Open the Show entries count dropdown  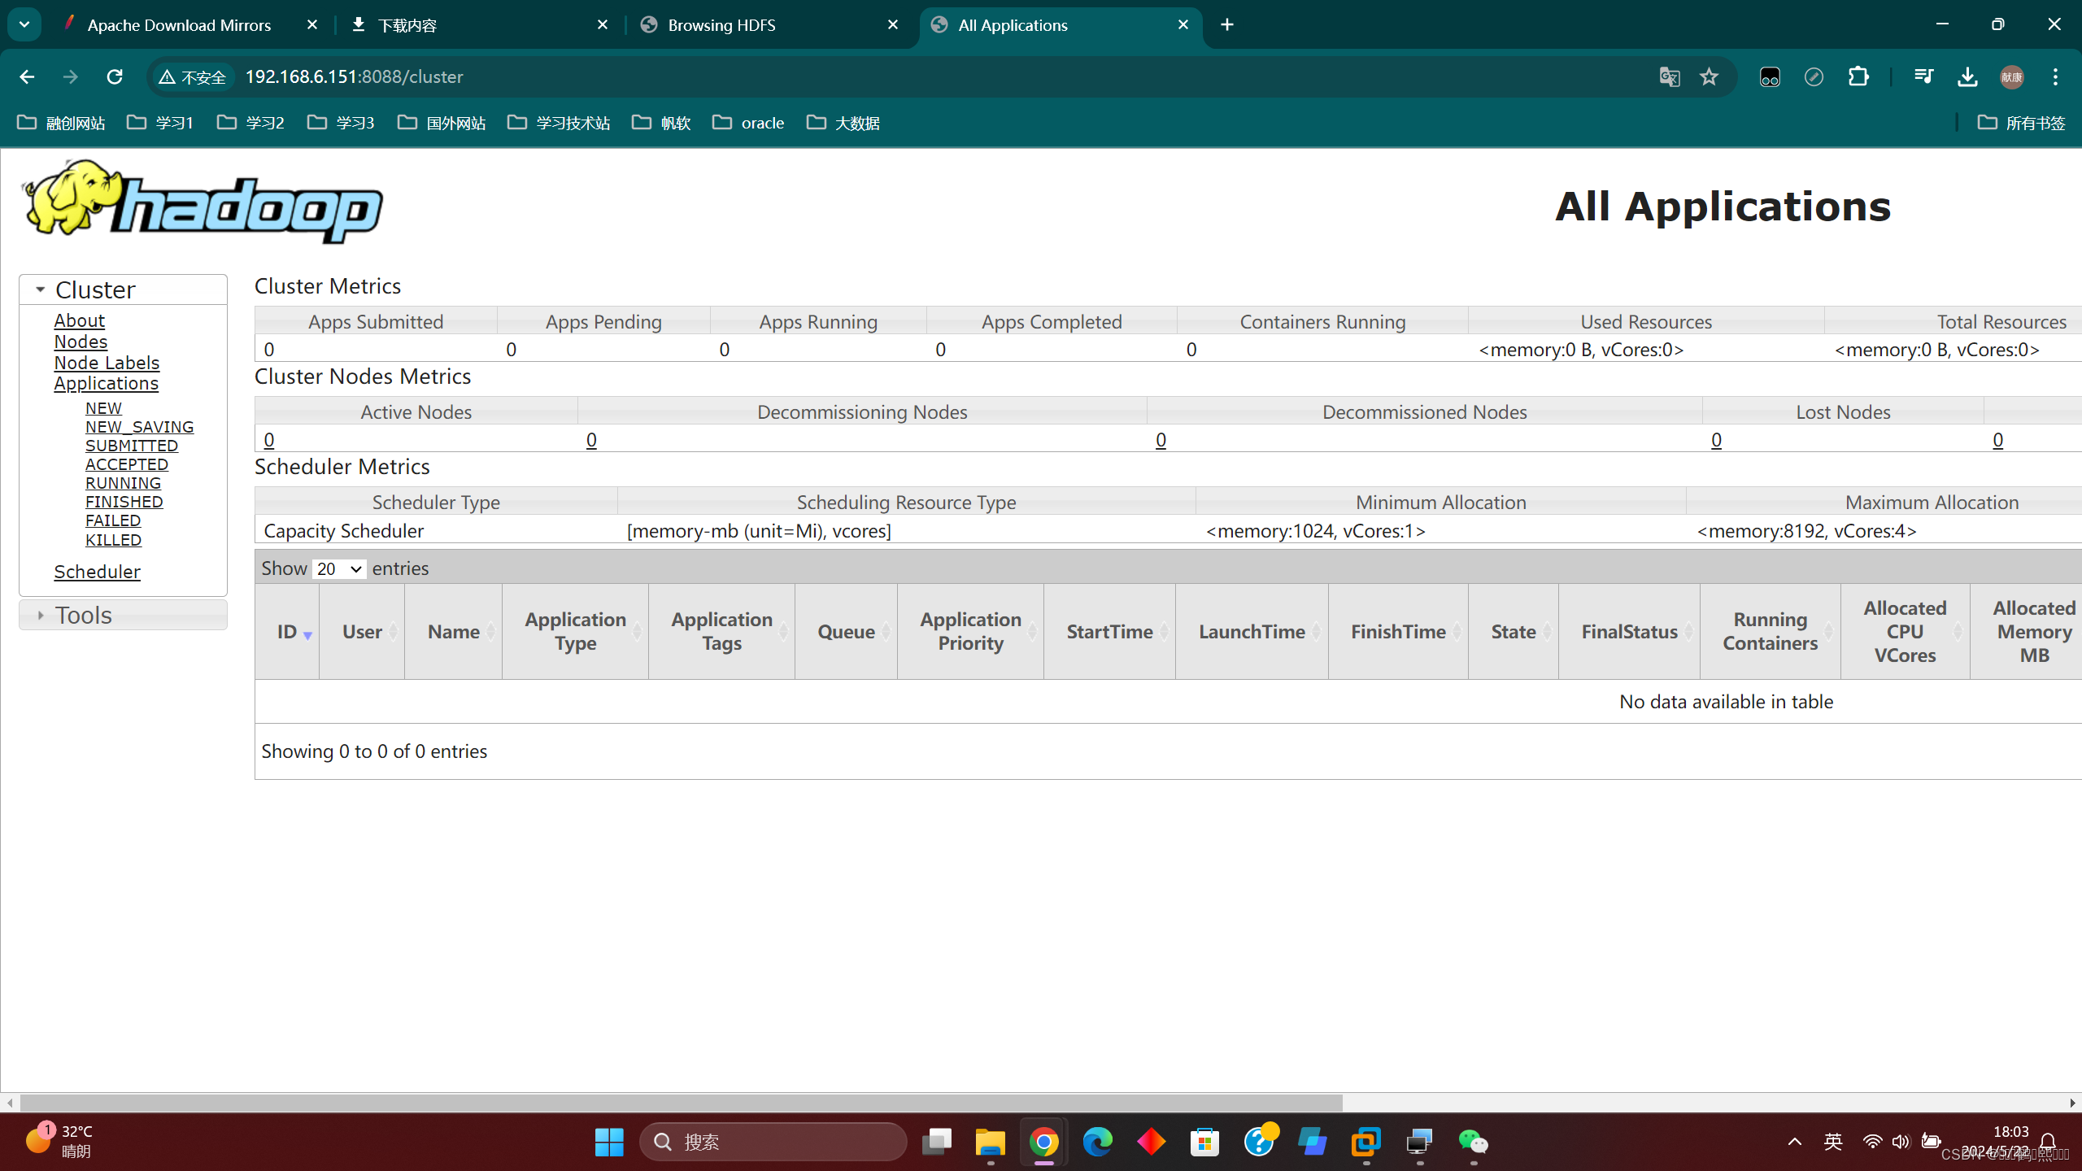coord(339,569)
